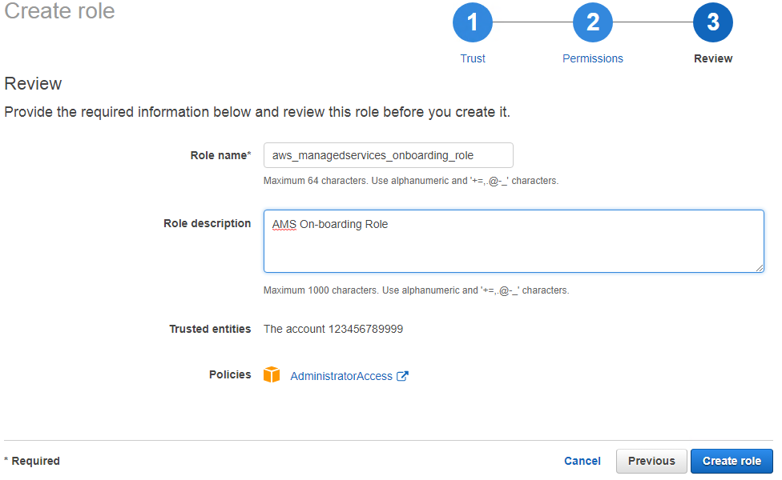Click the Required asterisk note
Image resolution: width=782 pixels, height=480 pixels.
(x=32, y=461)
